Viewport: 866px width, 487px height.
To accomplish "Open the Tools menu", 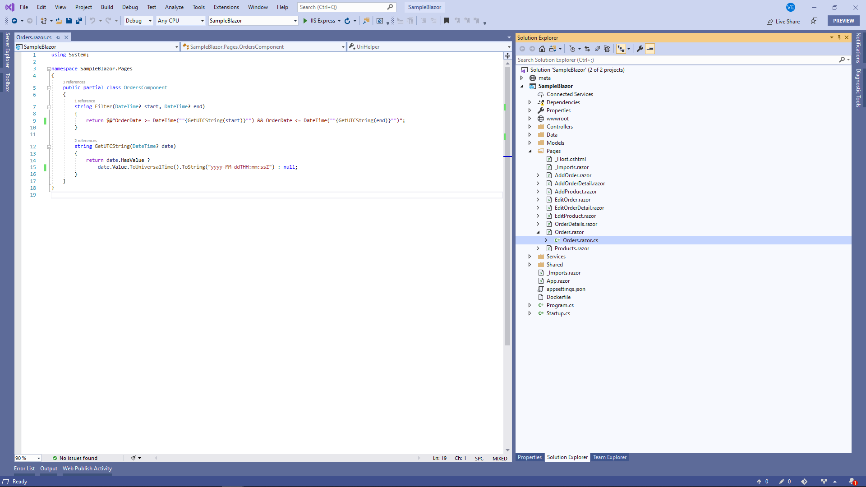I will pos(198,7).
